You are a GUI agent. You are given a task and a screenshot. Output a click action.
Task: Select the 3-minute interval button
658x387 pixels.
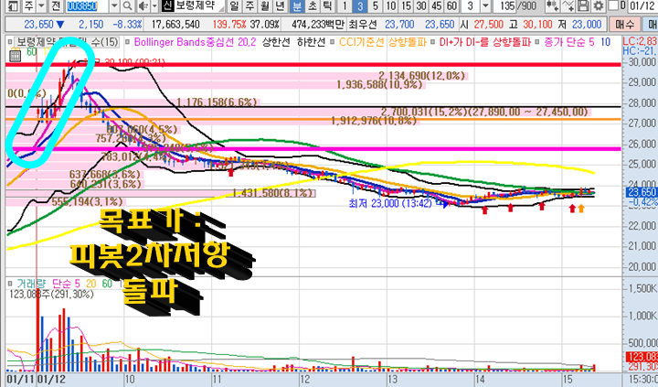(x=360, y=5)
